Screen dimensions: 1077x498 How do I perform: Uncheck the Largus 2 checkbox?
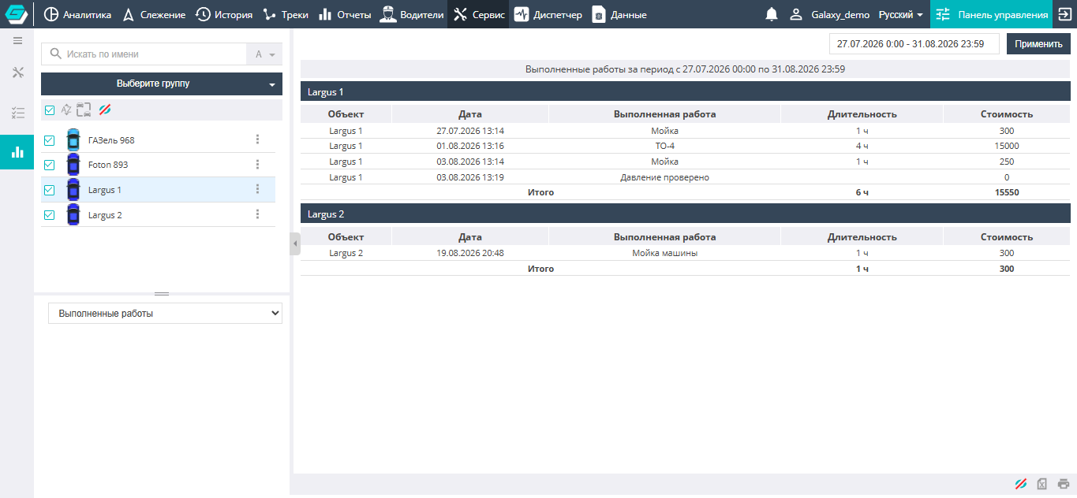(x=50, y=216)
